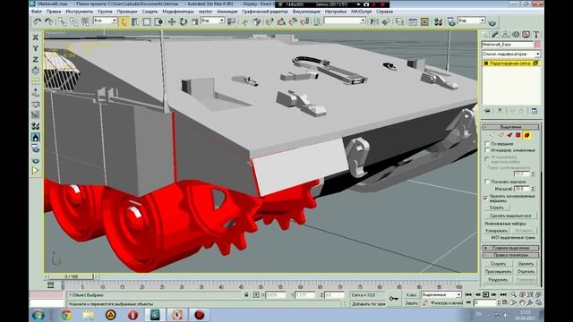Click frame 50 on the timeline ruler
The height and width of the screenshot is (322, 573).
click(261, 286)
